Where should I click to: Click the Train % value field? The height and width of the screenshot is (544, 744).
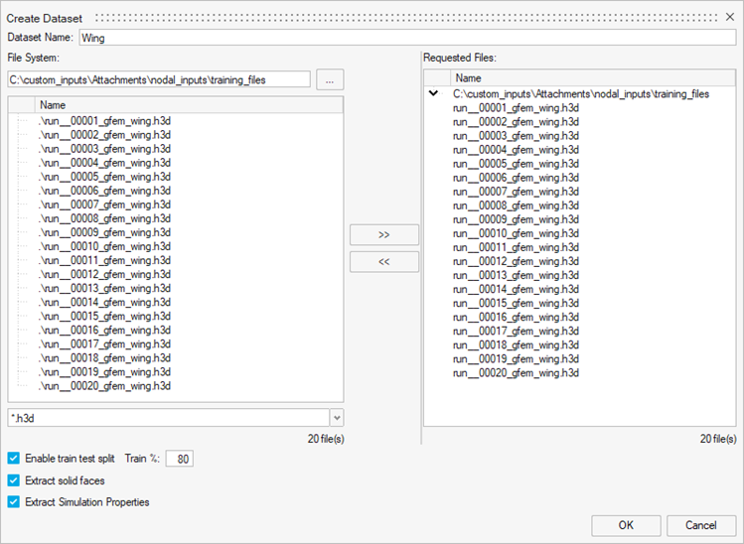180,459
